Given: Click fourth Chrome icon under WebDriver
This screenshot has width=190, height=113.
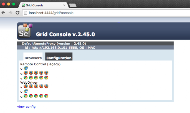Looking at the screenshot, I should pyautogui.click(x=41, y=96).
